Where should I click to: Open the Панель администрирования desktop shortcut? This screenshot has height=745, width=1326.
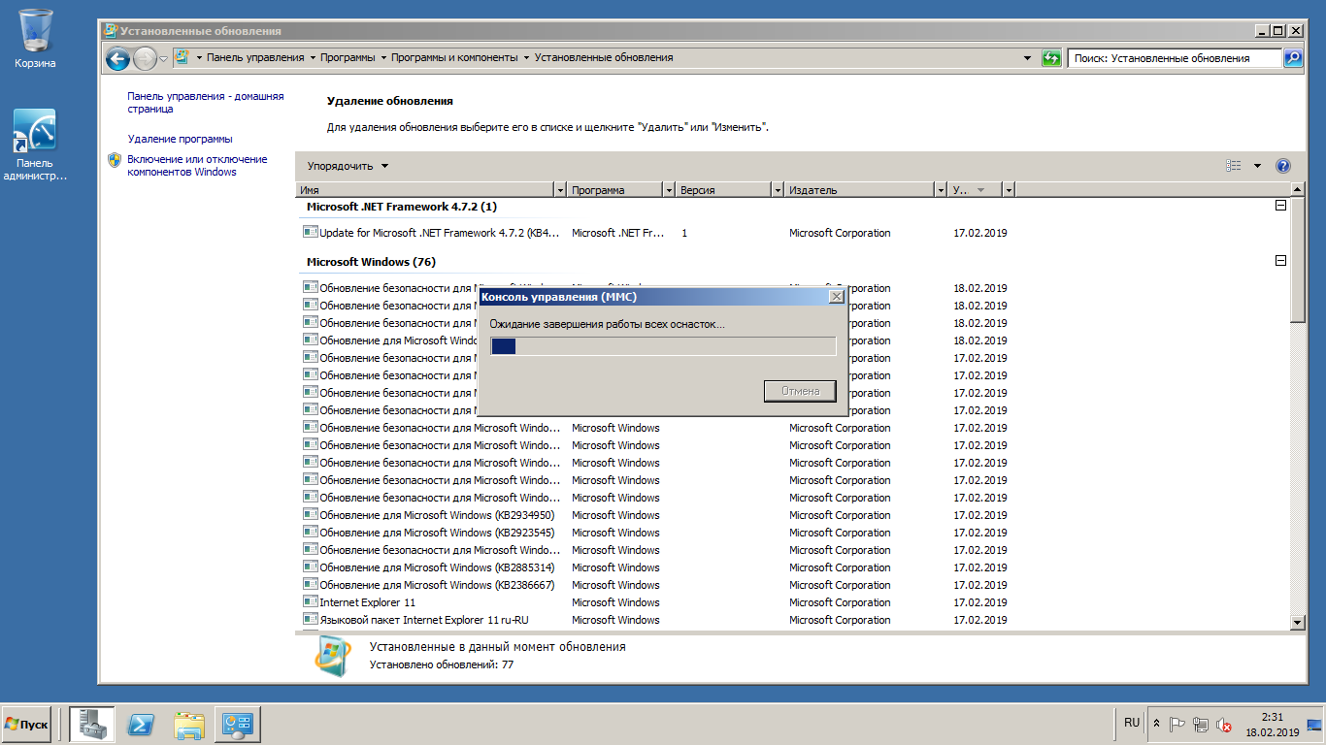click(x=35, y=145)
